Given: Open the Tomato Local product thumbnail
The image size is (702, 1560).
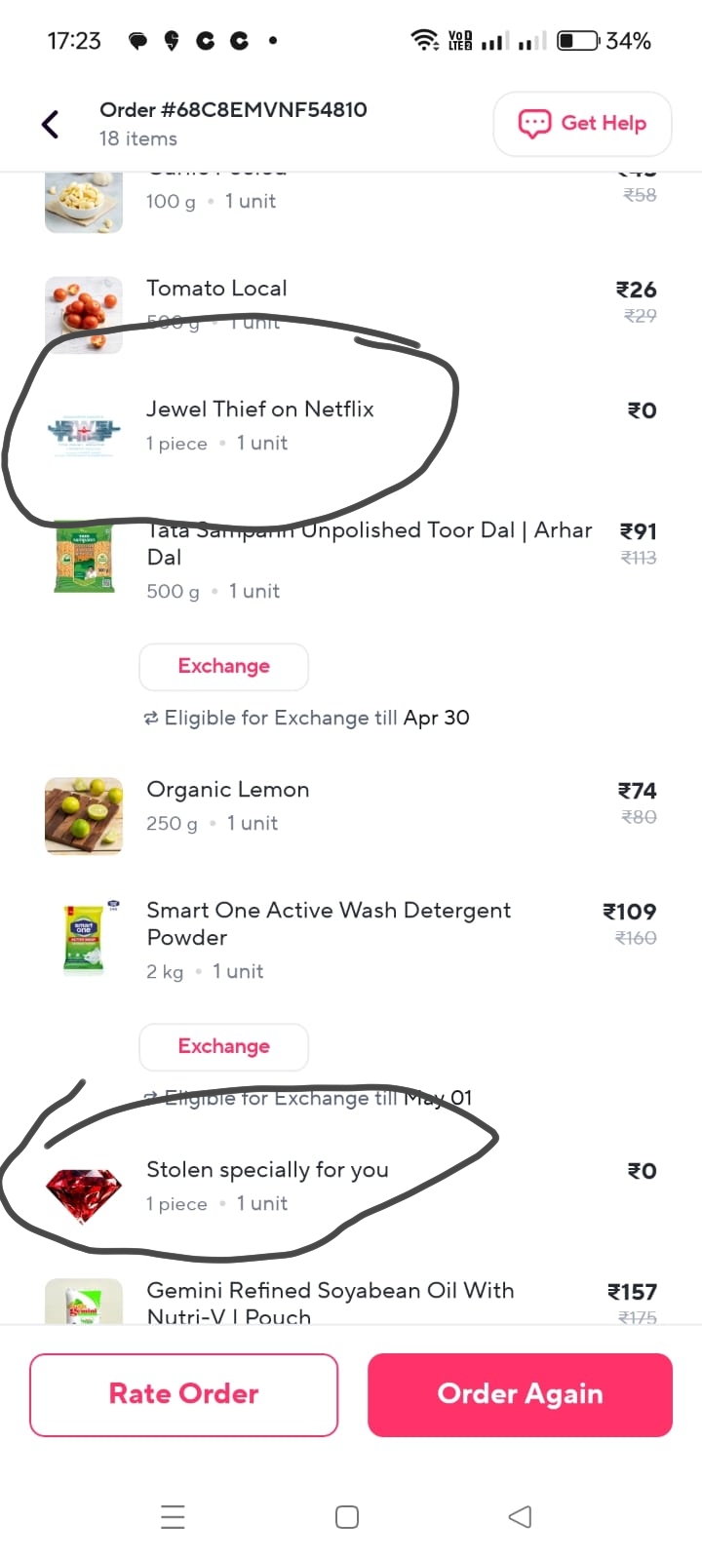Looking at the screenshot, I should (x=84, y=314).
